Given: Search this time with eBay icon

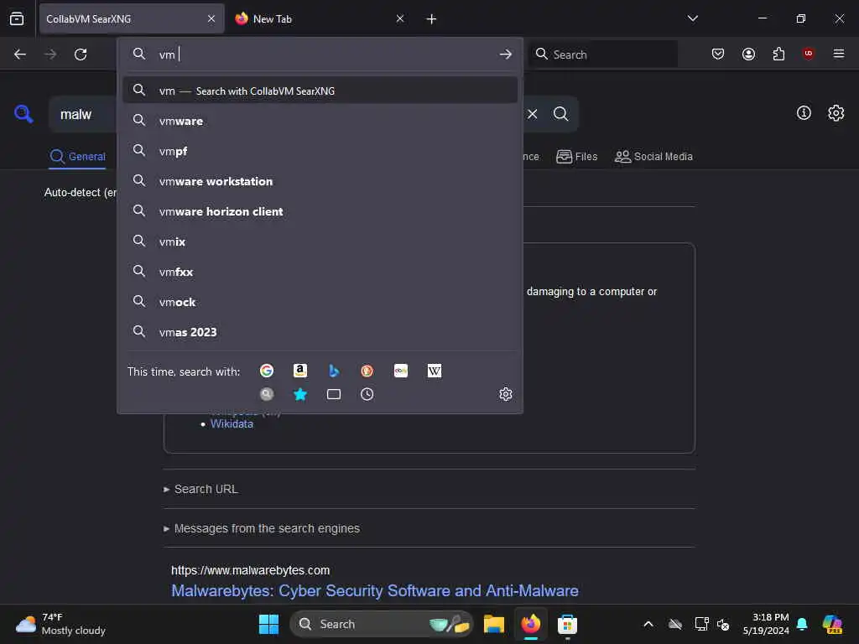Looking at the screenshot, I should [x=400, y=371].
